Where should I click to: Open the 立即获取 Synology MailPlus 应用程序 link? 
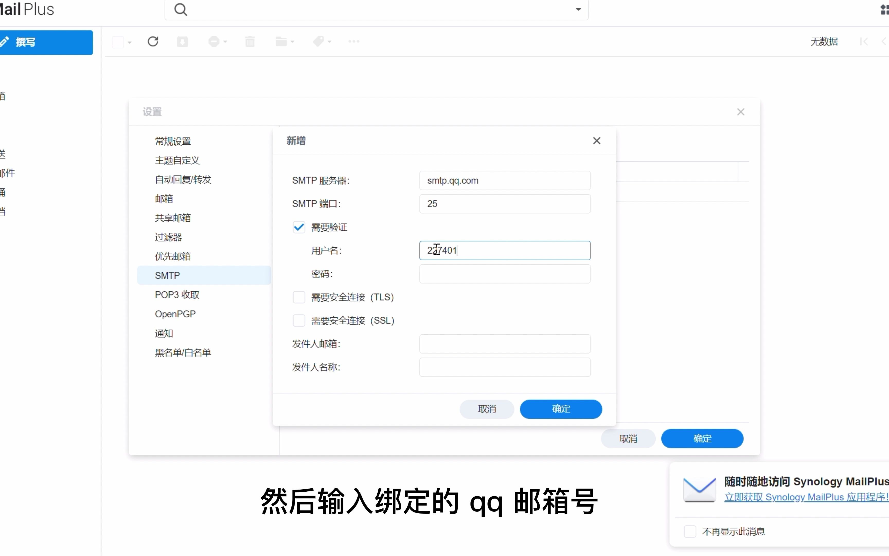pos(806,497)
